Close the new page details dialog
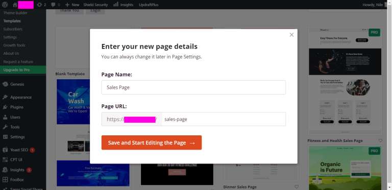This screenshot has height=190, width=392. [291, 35]
